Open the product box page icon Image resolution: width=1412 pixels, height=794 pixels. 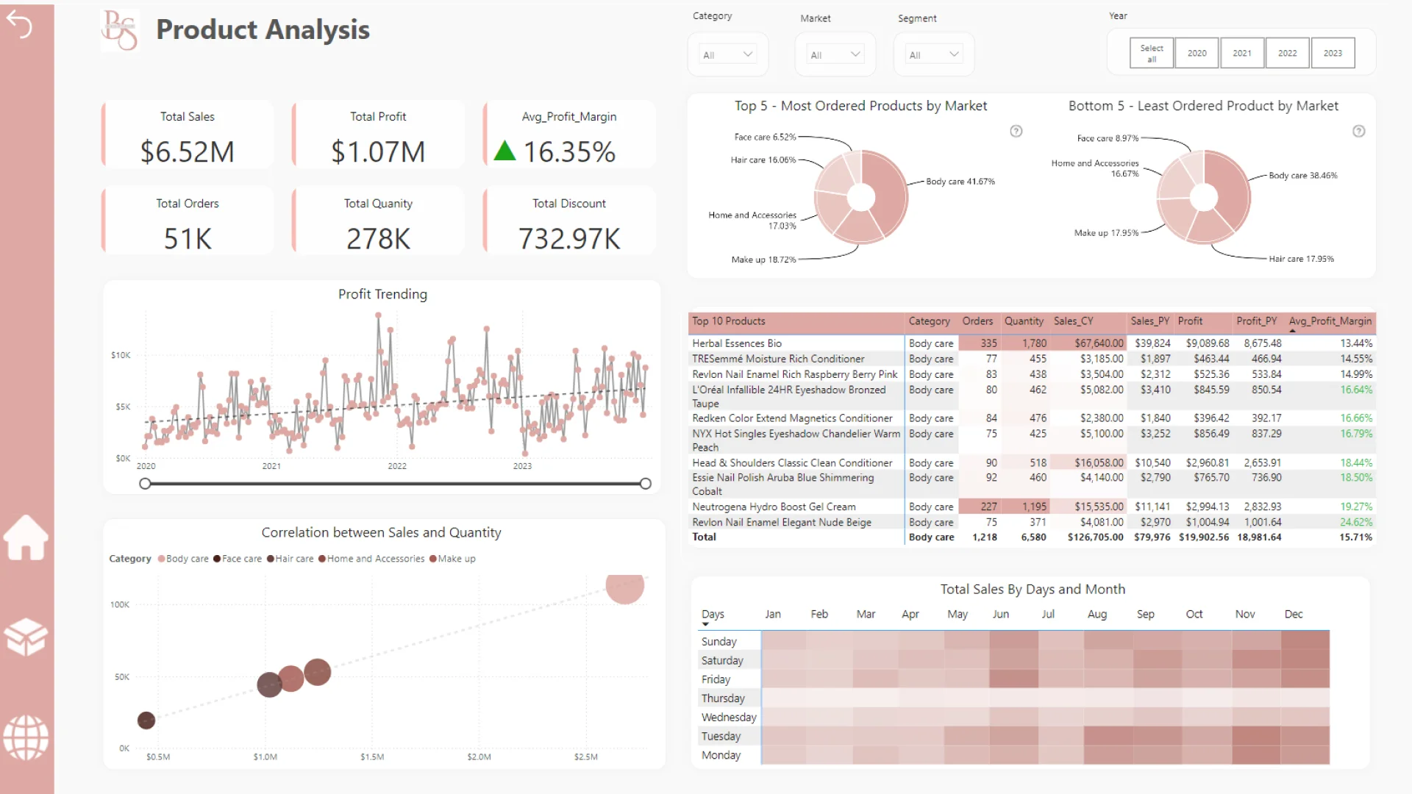(x=26, y=636)
